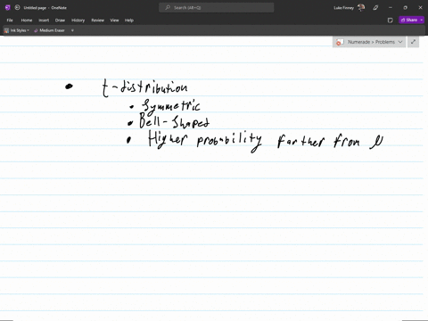Open the Draw tab
The height and width of the screenshot is (321, 428).
pos(60,21)
